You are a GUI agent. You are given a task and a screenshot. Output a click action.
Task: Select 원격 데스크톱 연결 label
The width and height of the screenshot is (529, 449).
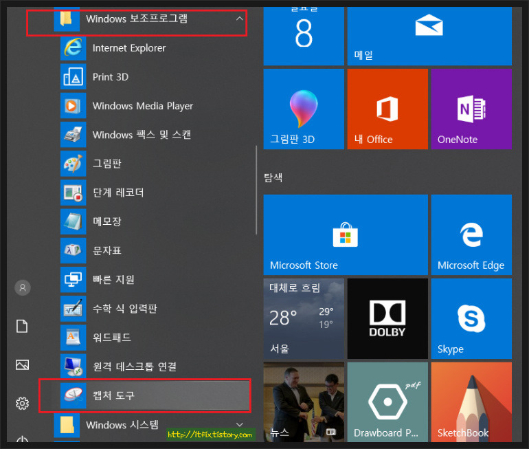pos(135,366)
